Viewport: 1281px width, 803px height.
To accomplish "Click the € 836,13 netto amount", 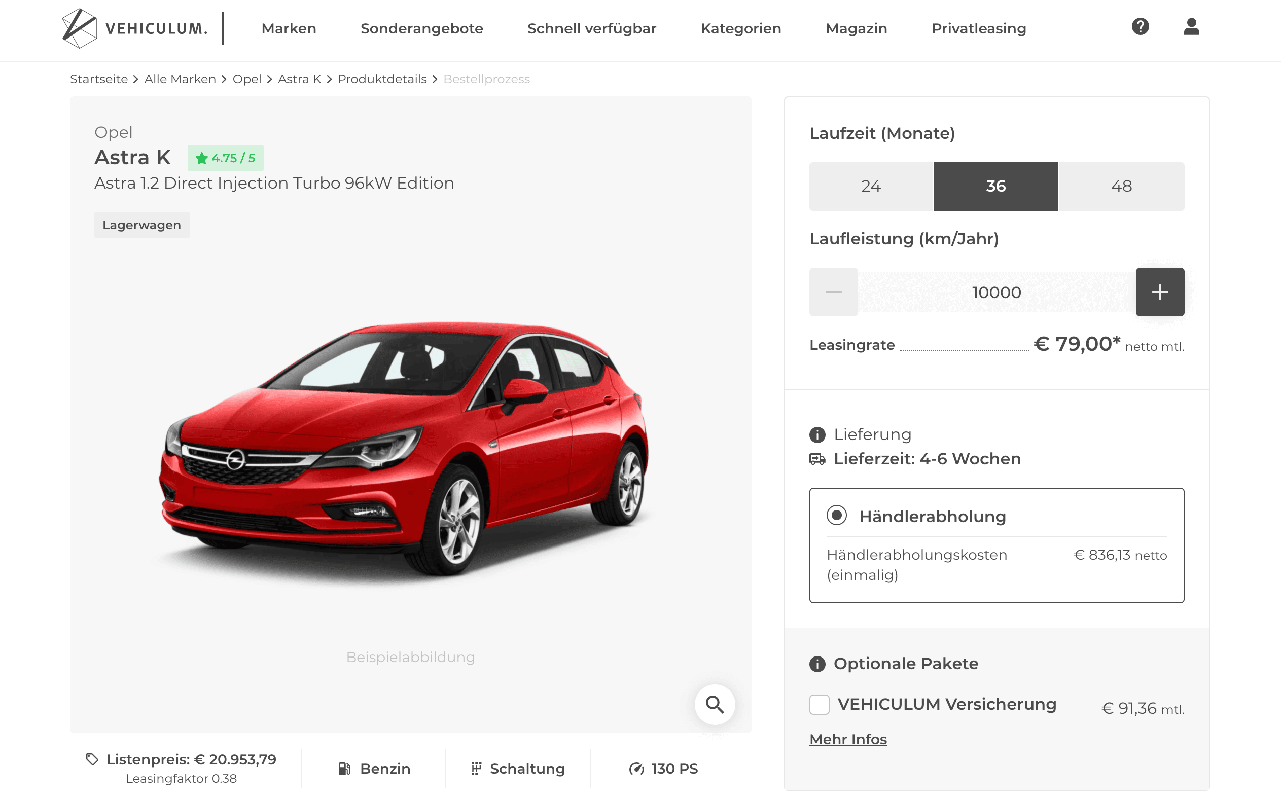I will pyautogui.click(x=1121, y=555).
